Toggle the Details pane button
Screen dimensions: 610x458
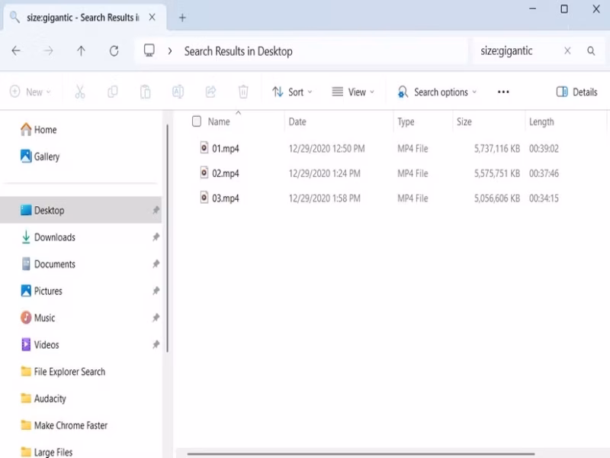pyautogui.click(x=576, y=92)
